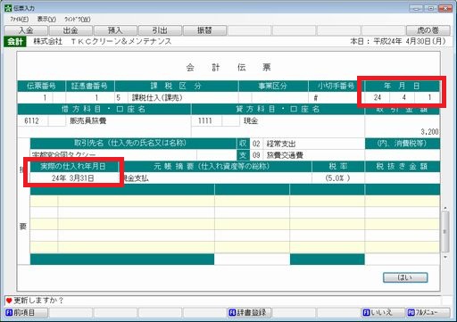Click credit account code 1111
This screenshot has height=322, width=457.
[x=206, y=120]
